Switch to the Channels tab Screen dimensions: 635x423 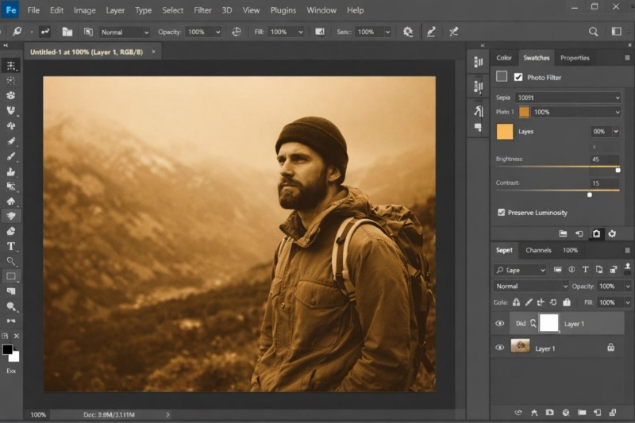point(538,250)
